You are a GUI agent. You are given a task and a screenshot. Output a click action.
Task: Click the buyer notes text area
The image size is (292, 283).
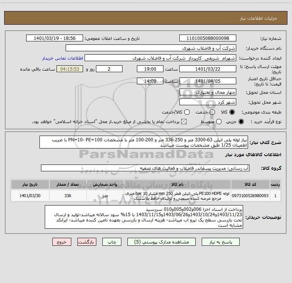[x=144, y=217]
